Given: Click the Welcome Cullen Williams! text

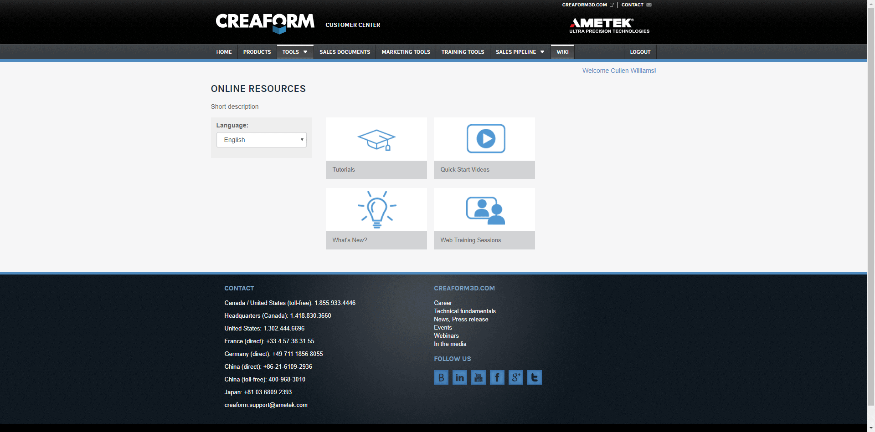Looking at the screenshot, I should coord(619,71).
